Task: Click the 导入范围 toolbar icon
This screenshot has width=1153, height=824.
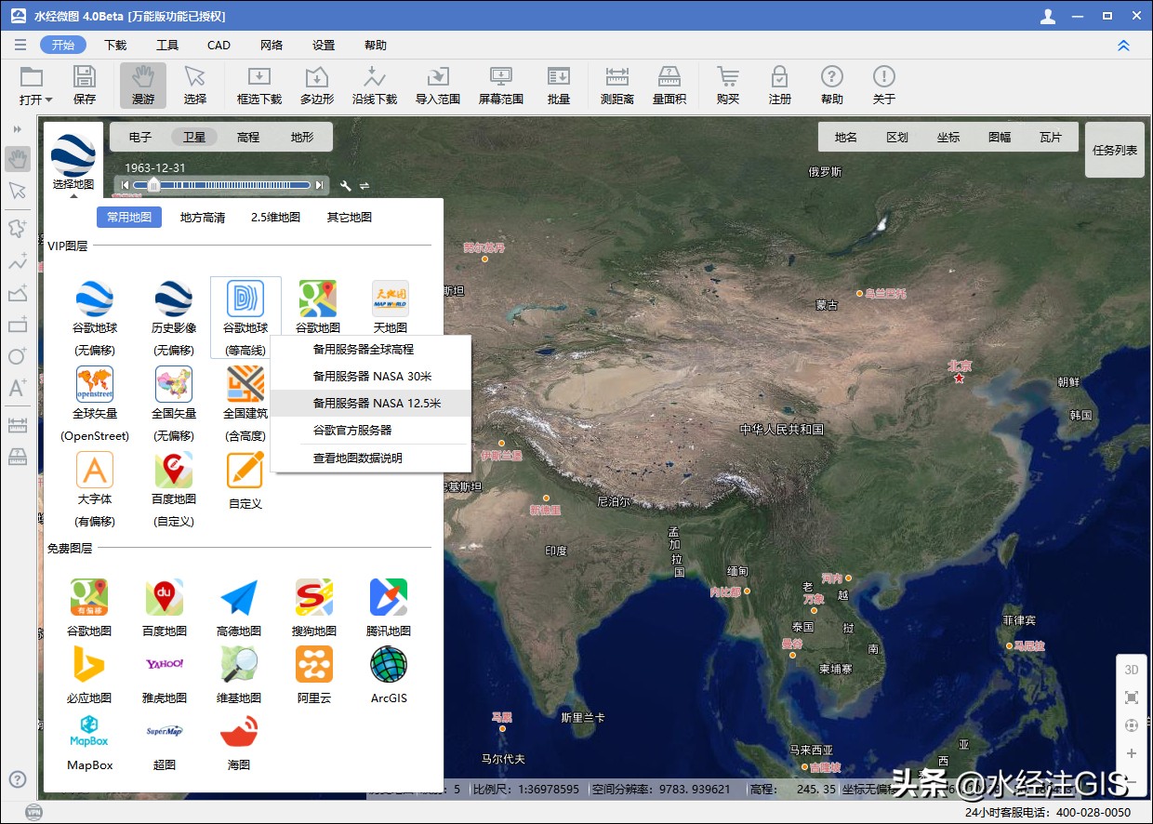Action: click(438, 85)
